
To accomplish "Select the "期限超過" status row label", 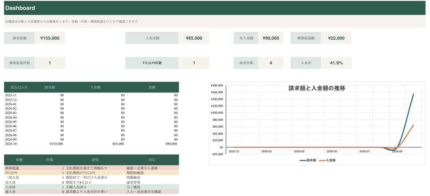I will [x=12, y=168].
